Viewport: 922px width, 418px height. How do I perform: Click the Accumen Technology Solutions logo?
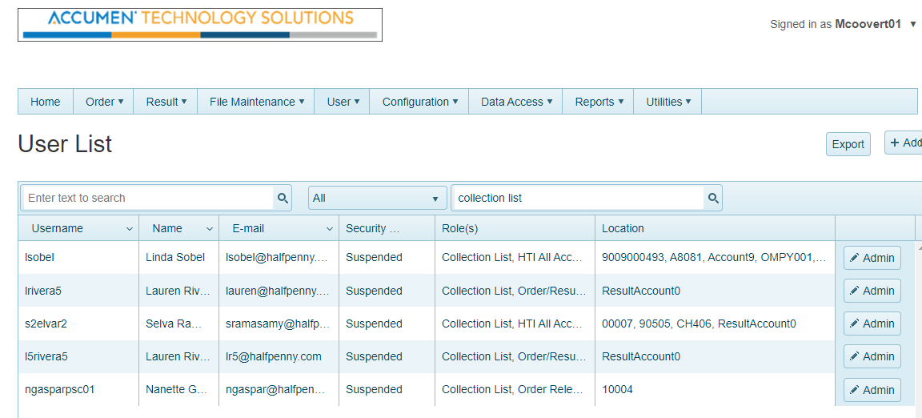(x=200, y=25)
